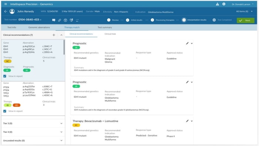Screen dimensions: 259x146
Task: Click the left panel scrollbar thumb
Action: (64, 47)
